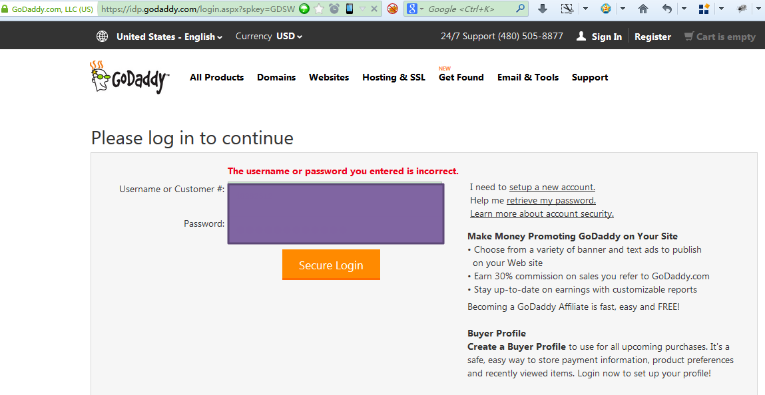Click the Register link

click(x=652, y=37)
